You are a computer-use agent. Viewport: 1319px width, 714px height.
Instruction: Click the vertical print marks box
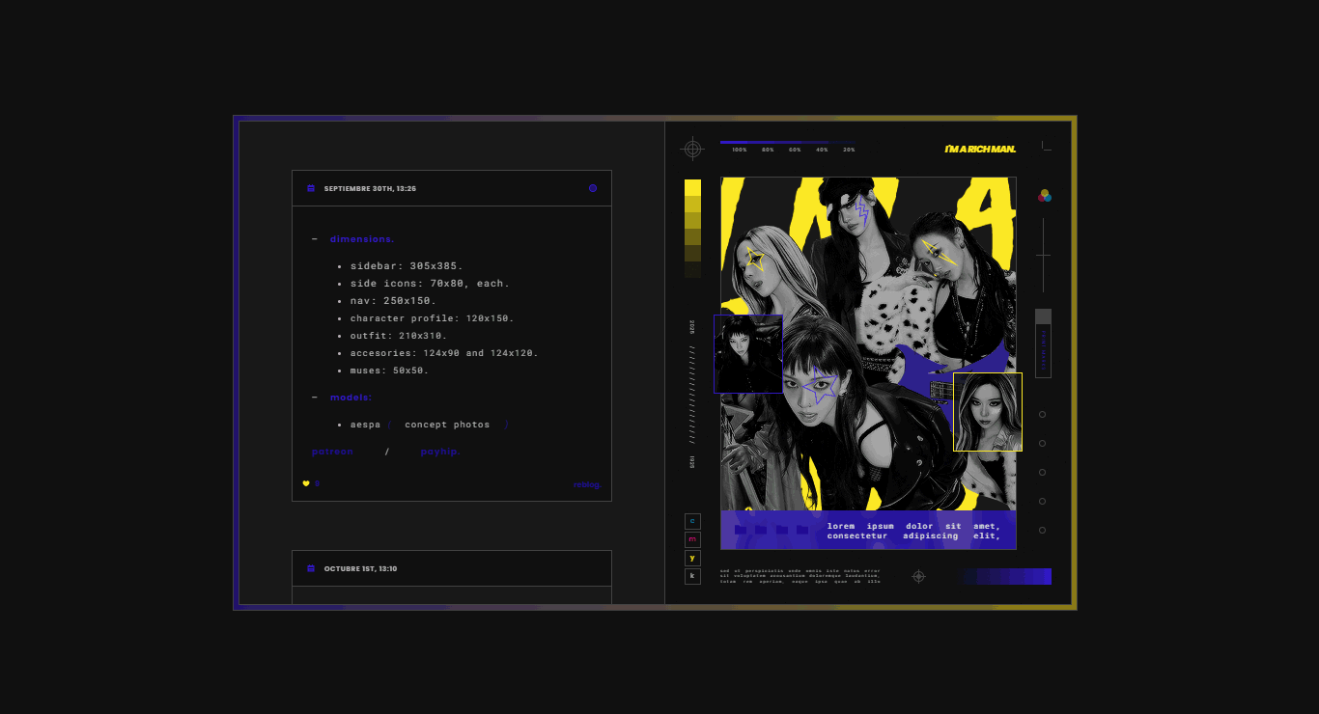click(1043, 343)
